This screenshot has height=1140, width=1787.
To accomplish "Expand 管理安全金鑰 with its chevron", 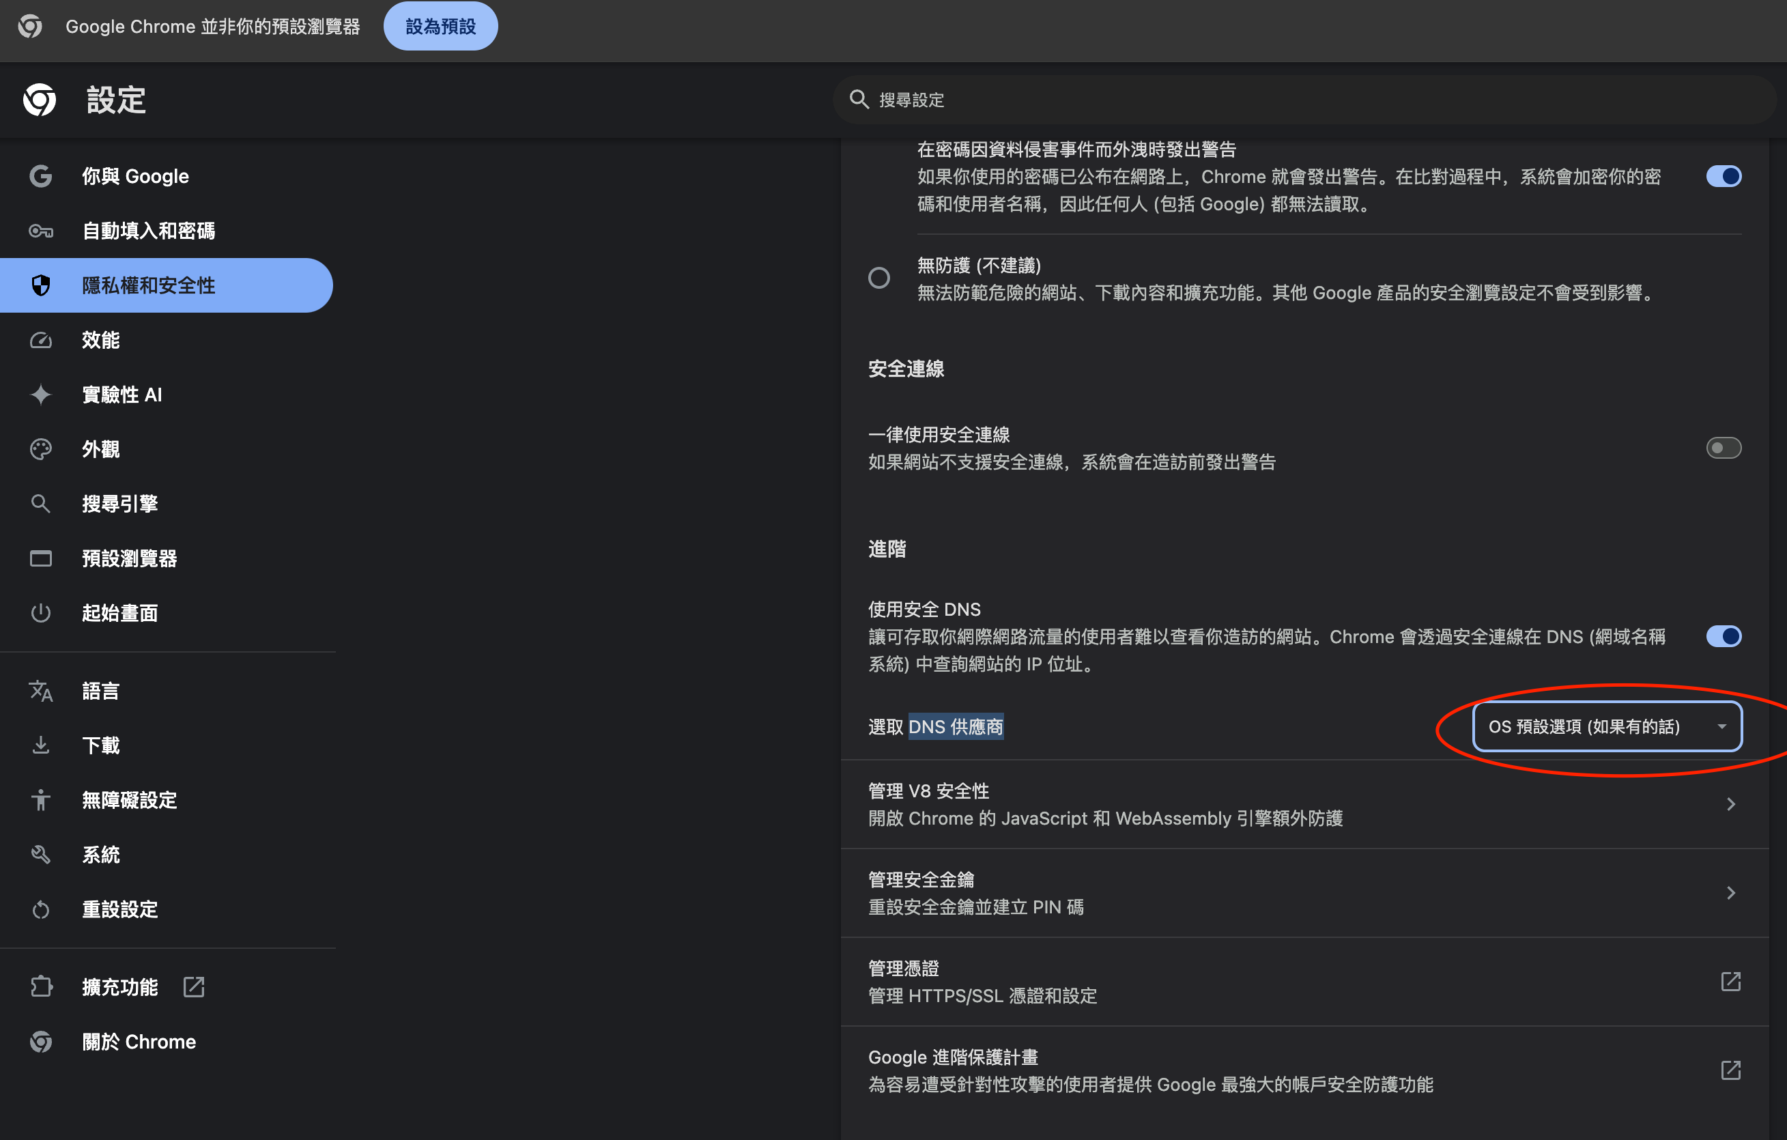I will [1730, 893].
